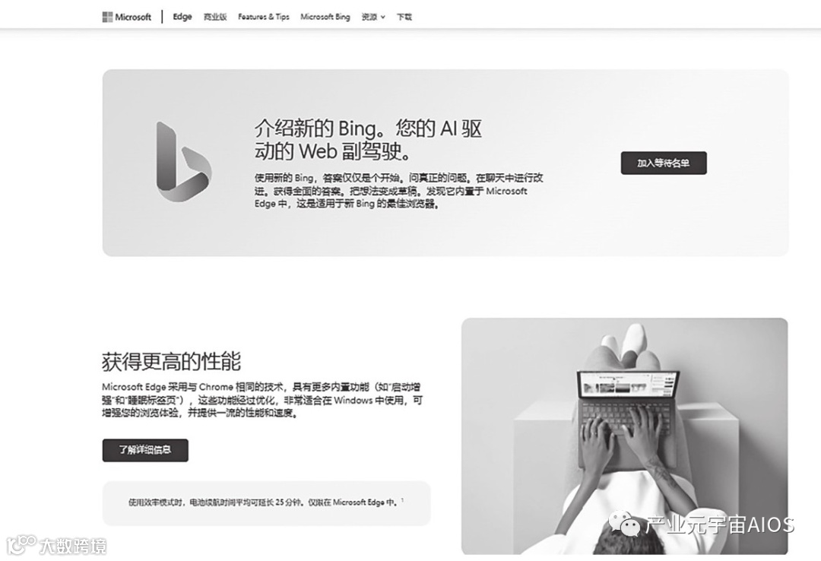Screen dimensions: 821x561
Task: Click the 获得更高的性能 heading
Action: (171, 361)
